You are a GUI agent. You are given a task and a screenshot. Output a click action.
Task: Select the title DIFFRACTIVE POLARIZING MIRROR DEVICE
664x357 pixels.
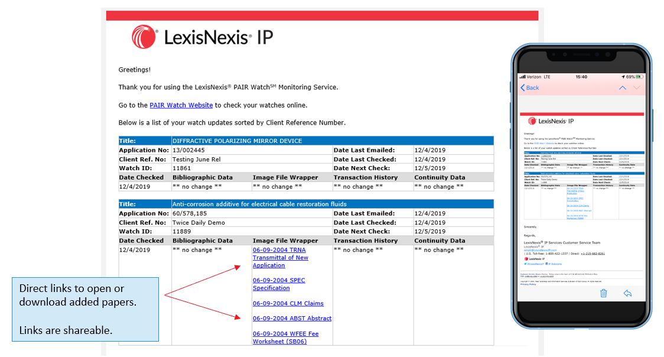click(x=237, y=141)
